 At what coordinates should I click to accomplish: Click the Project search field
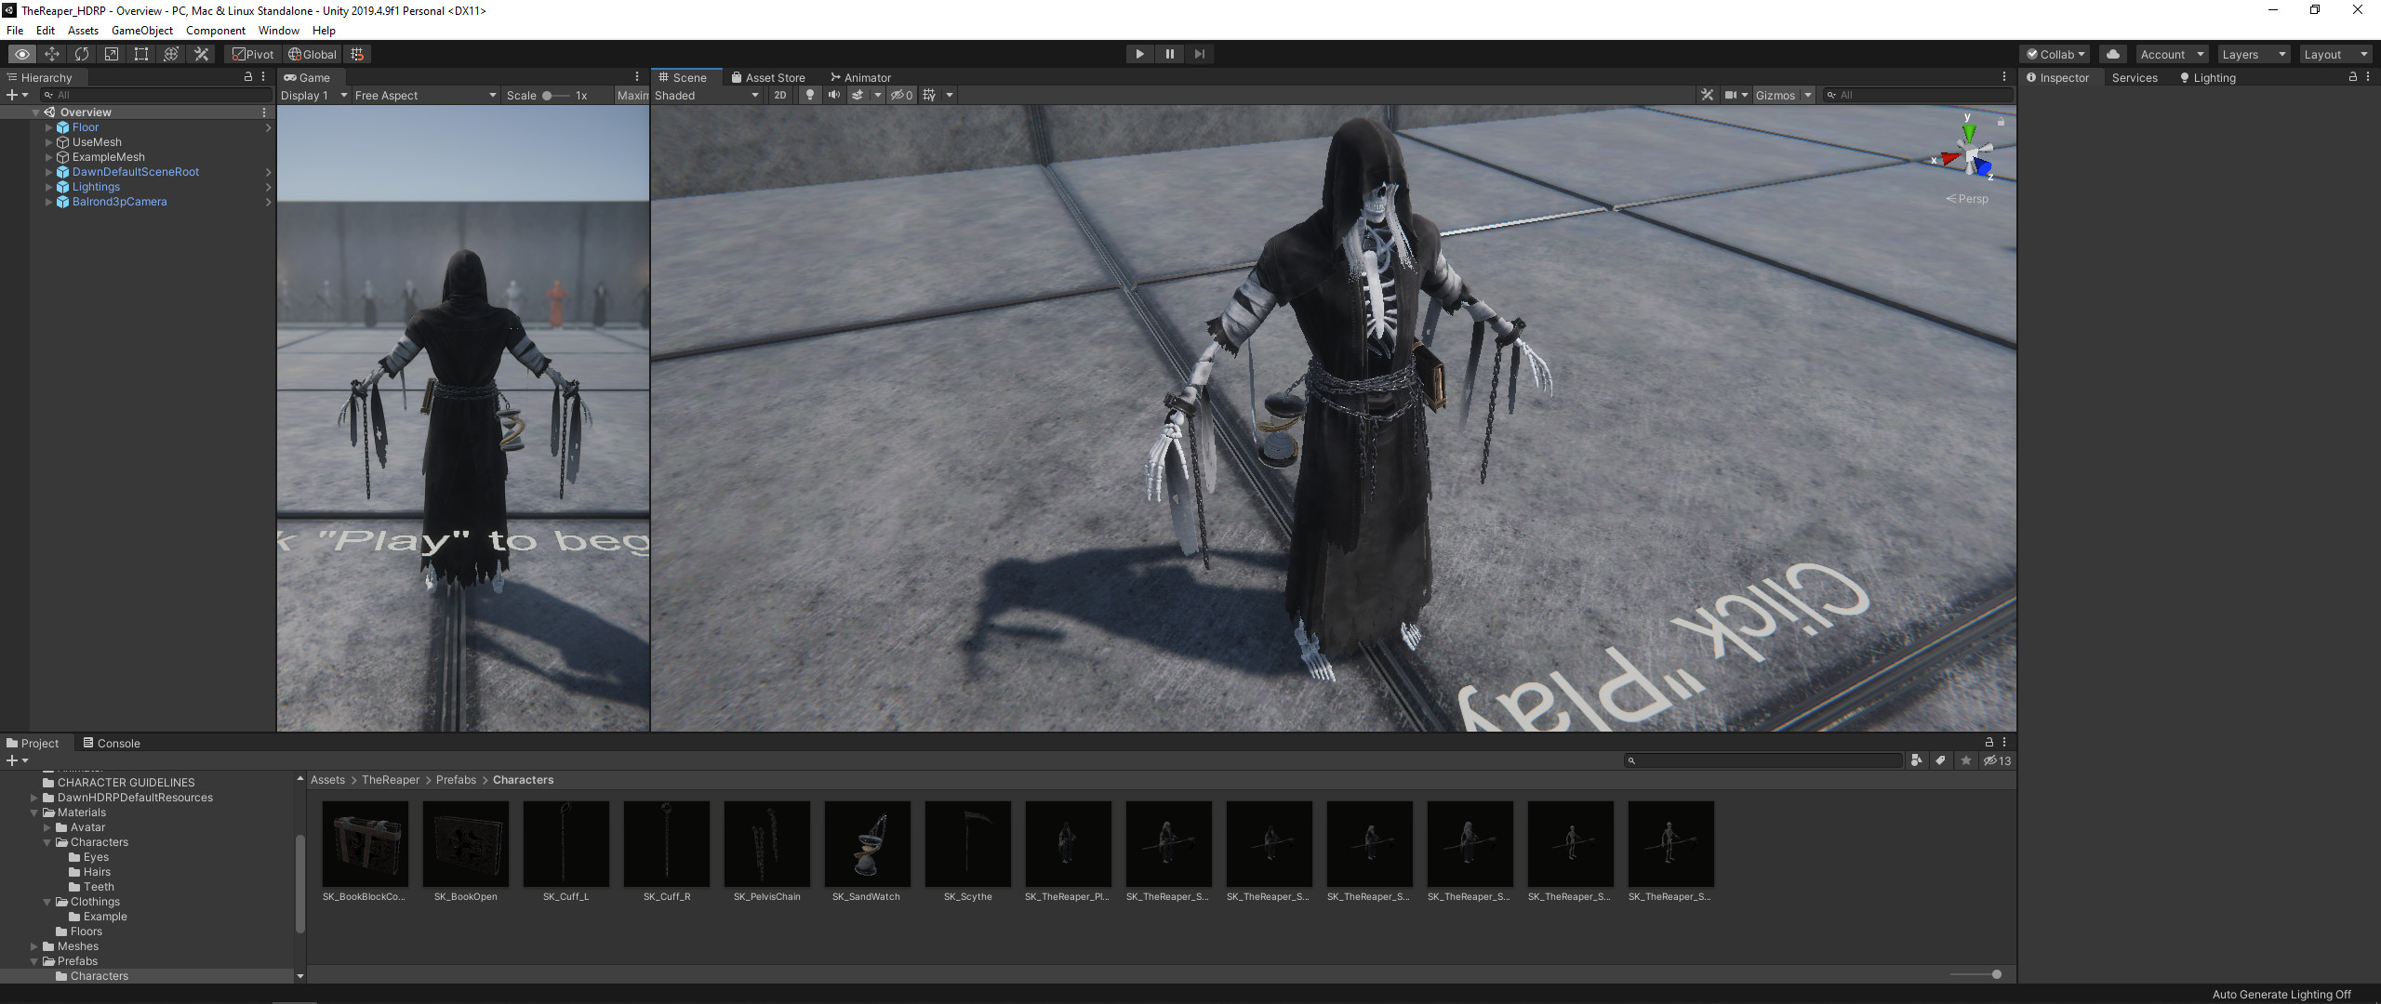point(1763,760)
